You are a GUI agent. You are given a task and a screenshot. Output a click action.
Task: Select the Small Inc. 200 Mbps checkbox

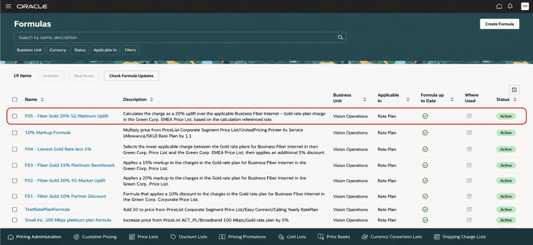[14, 220]
